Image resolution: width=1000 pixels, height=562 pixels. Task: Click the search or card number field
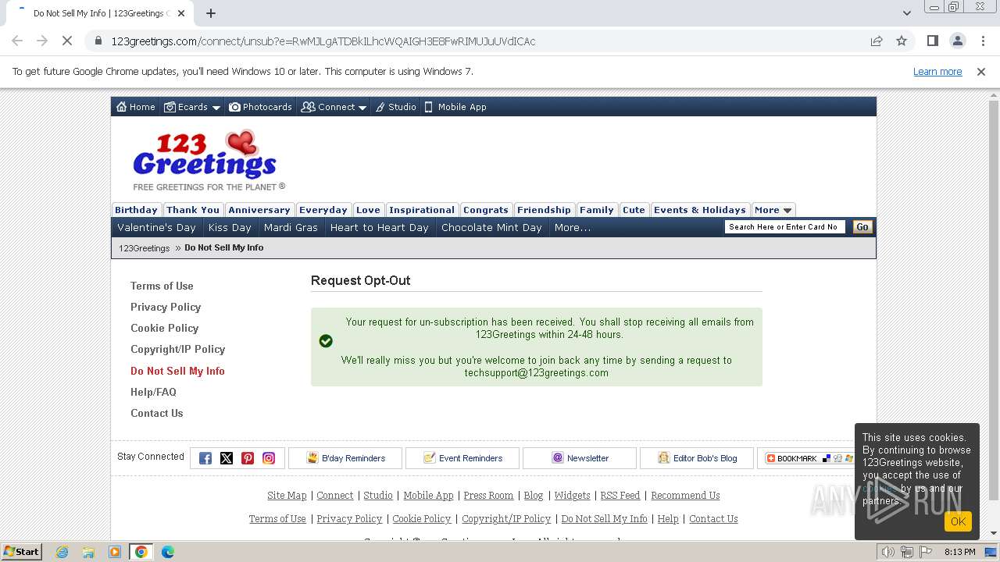pyautogui.click(x=785, y=227)
